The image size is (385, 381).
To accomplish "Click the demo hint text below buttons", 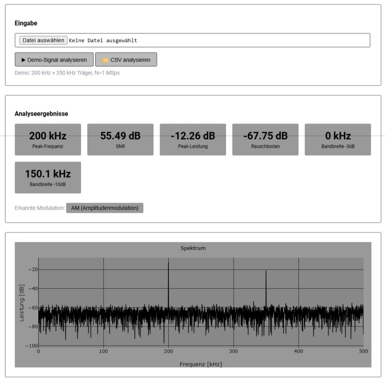I will coord(67,73).
